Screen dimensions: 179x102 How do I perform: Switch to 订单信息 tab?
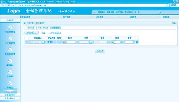click(31, 28)
